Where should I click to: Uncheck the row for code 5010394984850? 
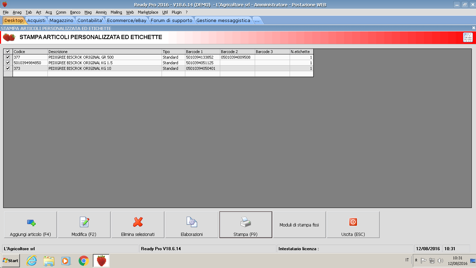8,63
